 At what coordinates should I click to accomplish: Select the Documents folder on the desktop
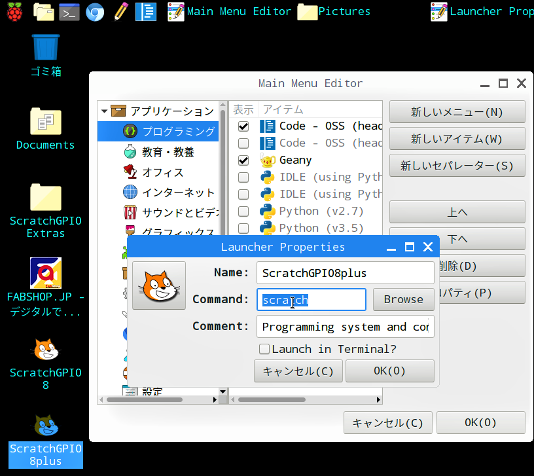point(46,122)
